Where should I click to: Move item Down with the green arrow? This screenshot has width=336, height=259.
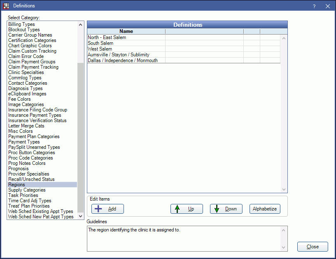[226, 209]
